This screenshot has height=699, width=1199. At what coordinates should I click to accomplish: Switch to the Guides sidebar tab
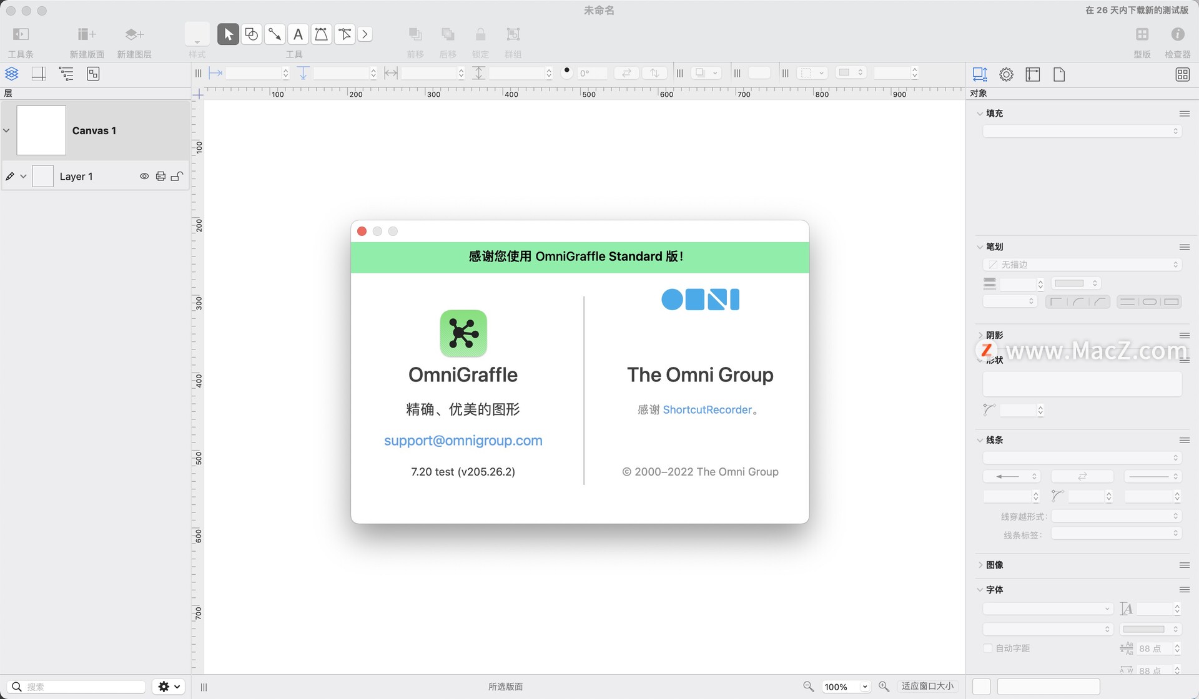39,74
